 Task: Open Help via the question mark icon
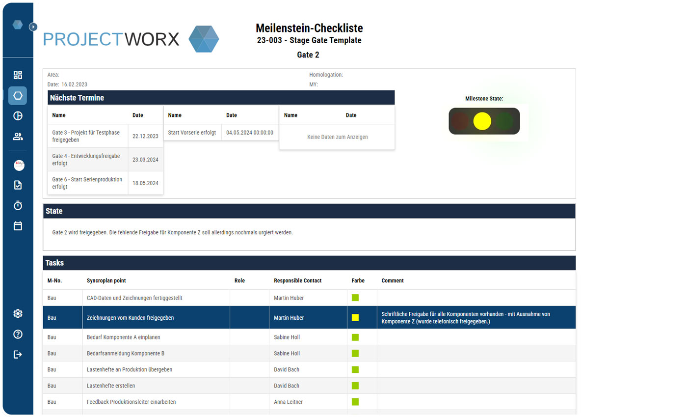(x=18, y=334)
